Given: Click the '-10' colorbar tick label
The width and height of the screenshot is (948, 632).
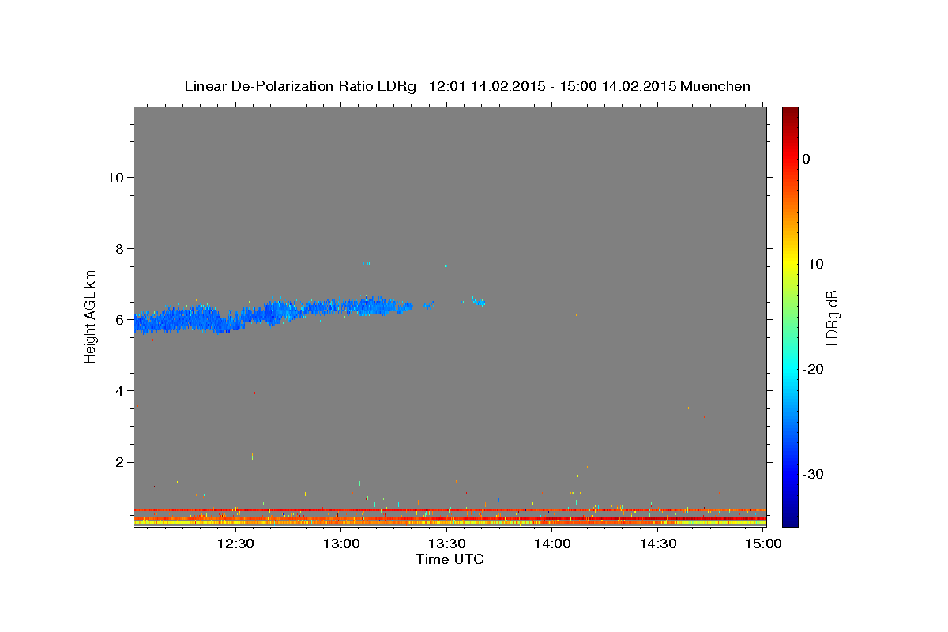Looking at the screenshot, I should click(814, 264).
